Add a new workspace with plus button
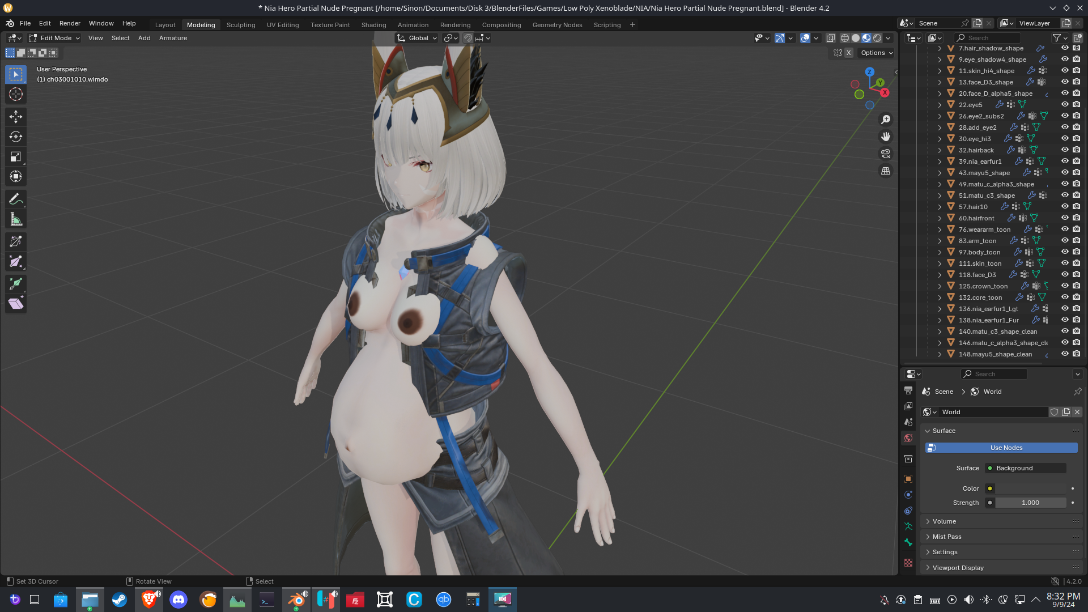The height and width of the screenshot is (612, 1088). [x=632, y=24]
